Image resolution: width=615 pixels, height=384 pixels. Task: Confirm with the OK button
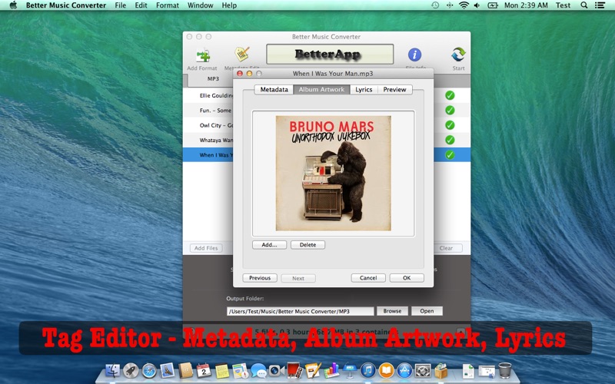pos(407,278)
